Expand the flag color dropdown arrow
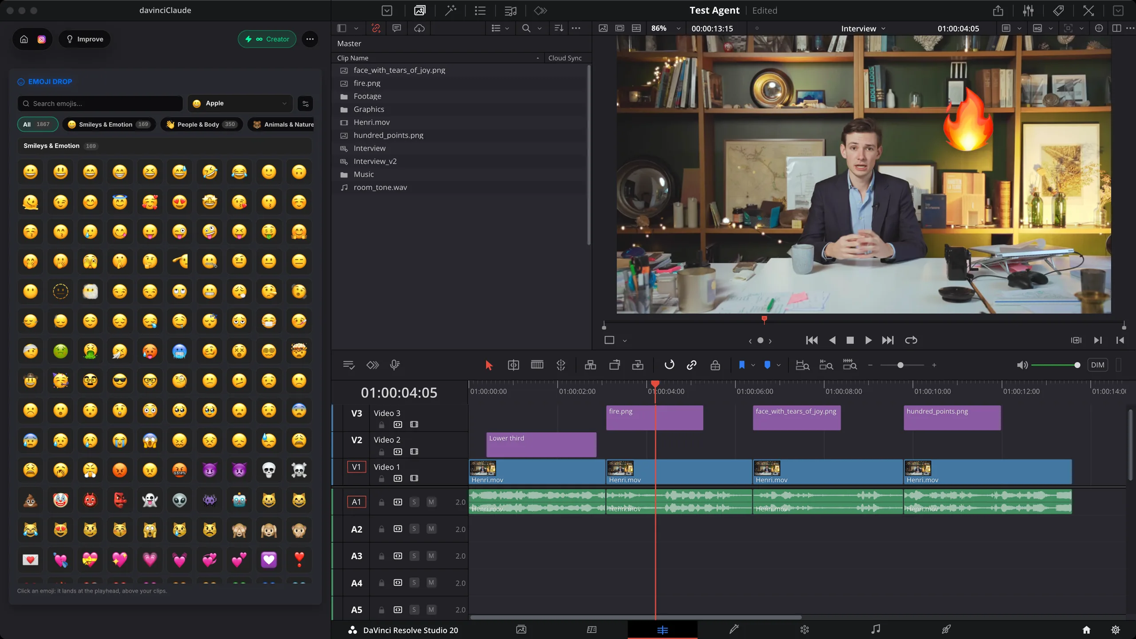The width and height of the screenshot is (1136, 639). tap(753, 365)
